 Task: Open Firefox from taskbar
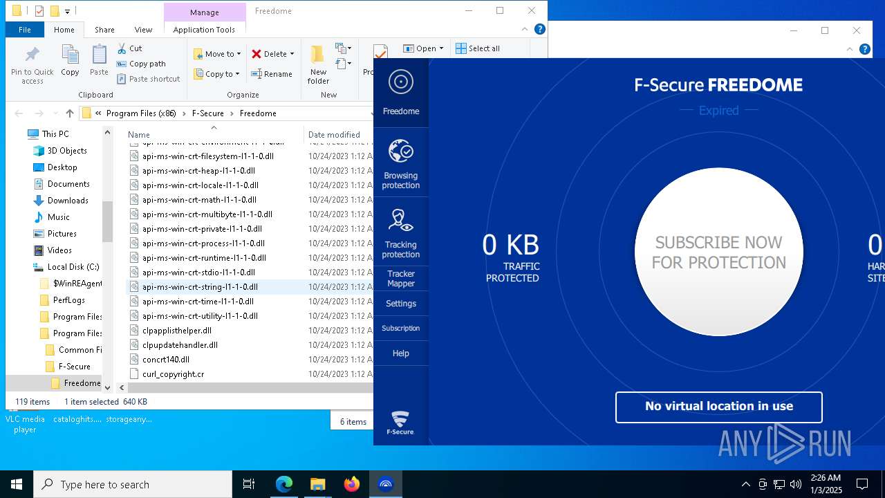point(352,484)
